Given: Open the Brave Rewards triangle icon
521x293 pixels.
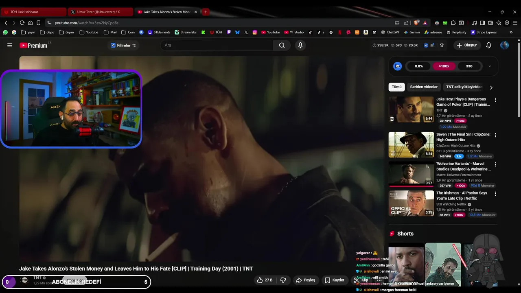Looking at the screenshot, I should click(425, 23).
